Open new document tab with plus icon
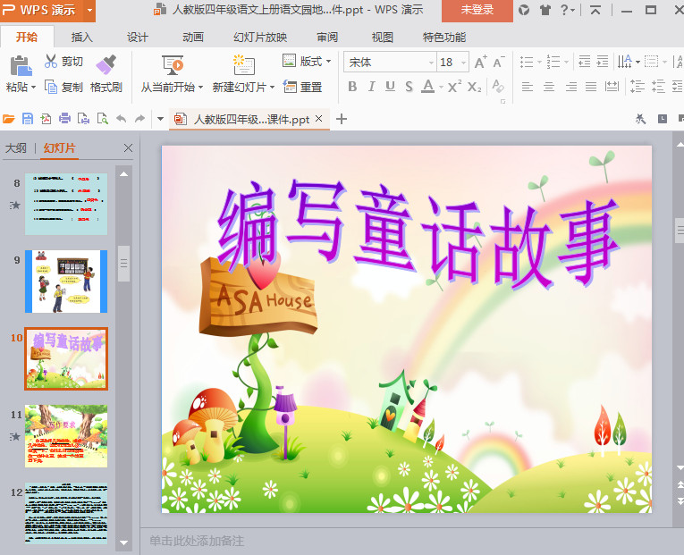Viewport: 684px width, 555px height. coord(342,119)
